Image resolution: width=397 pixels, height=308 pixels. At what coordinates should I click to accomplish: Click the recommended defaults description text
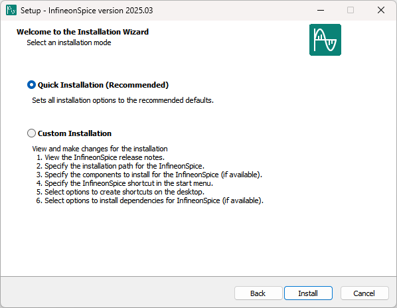123,100
